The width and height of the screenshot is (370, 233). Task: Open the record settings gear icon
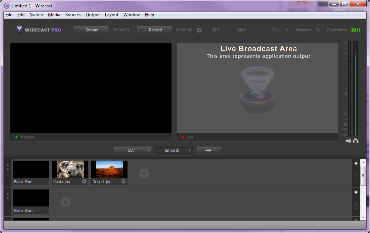[199, 30]
